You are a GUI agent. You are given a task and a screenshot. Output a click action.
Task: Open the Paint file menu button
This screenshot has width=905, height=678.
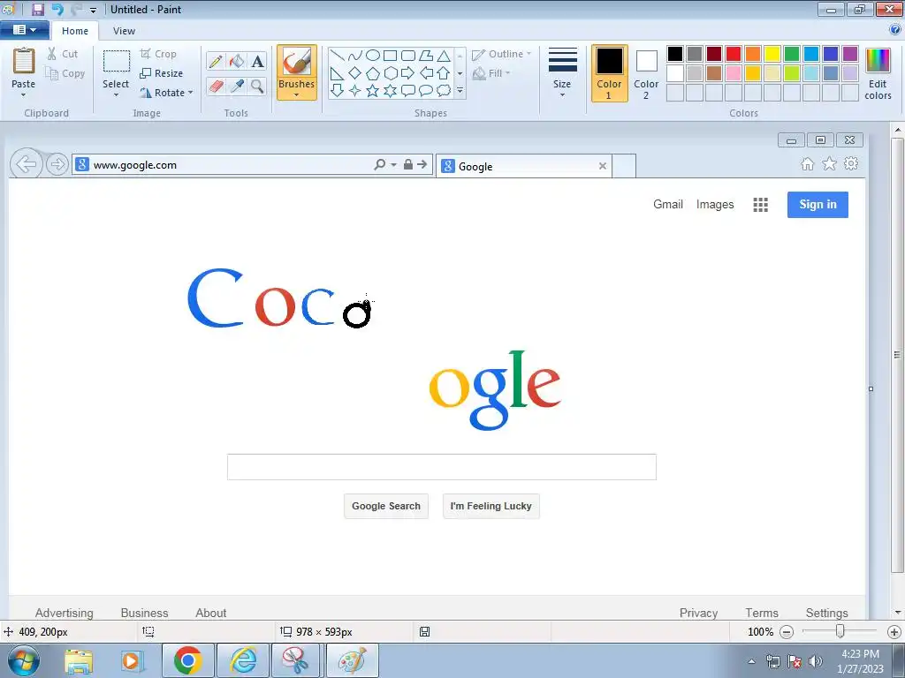[24, 29]
